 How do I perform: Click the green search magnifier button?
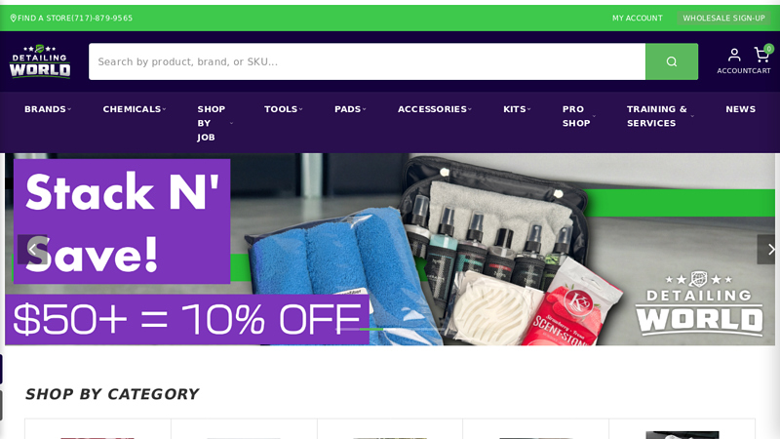pyautogui.click(x=672, y=61)
